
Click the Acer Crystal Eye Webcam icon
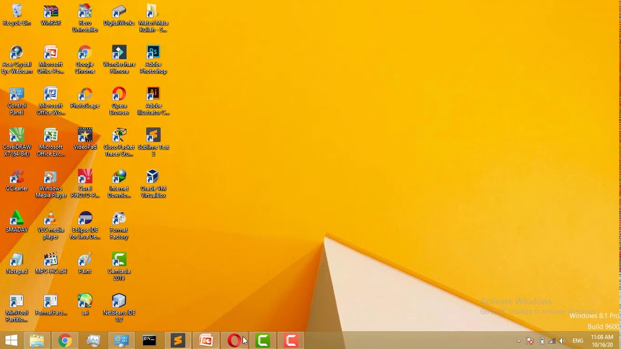17,60
